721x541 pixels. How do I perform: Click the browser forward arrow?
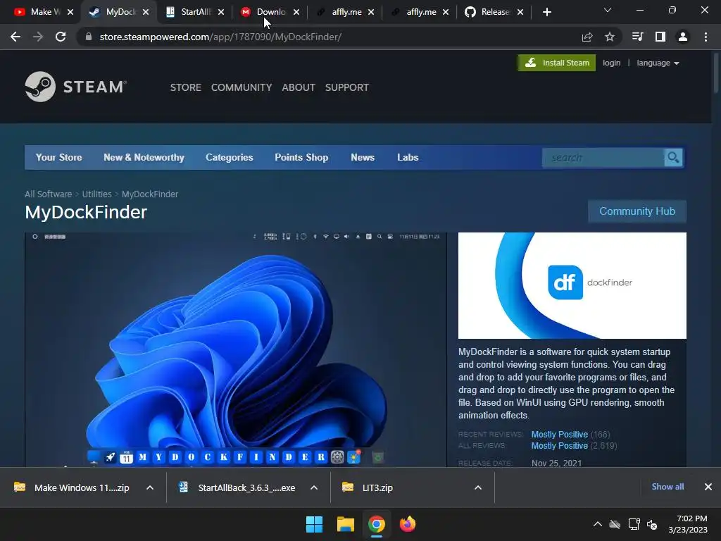tap(38, 37)
